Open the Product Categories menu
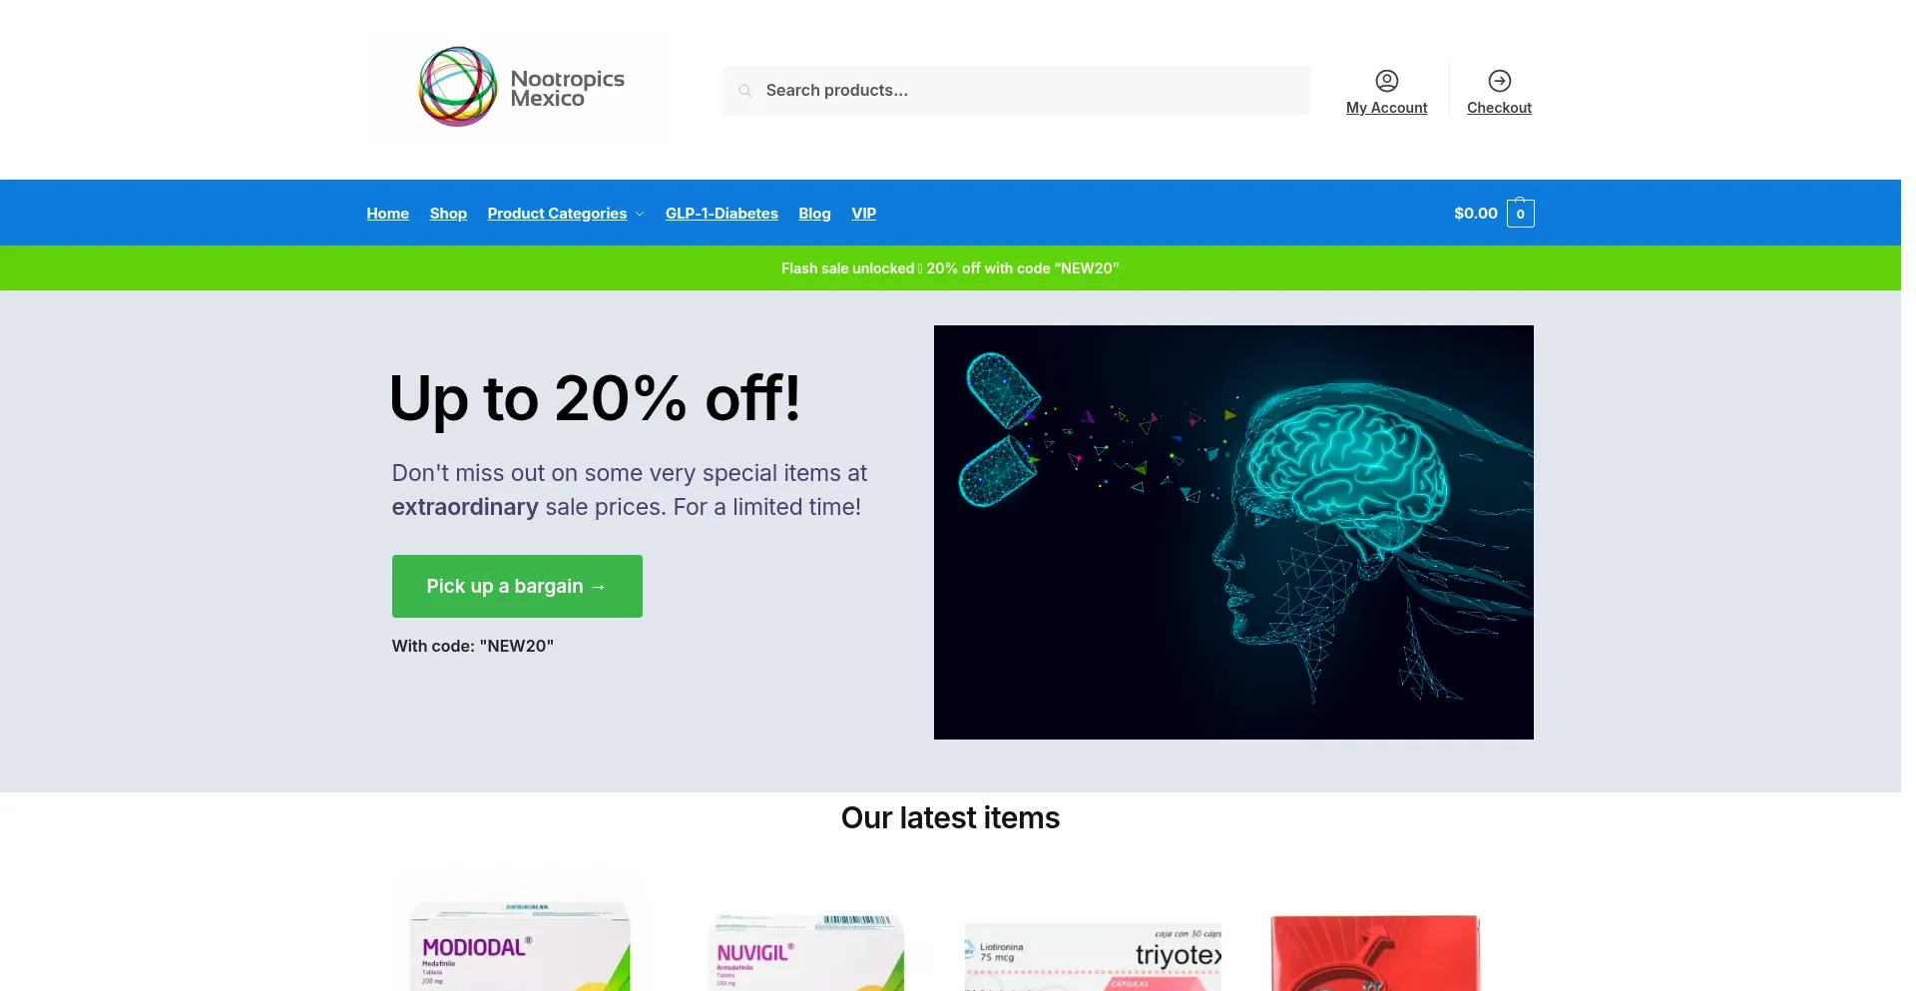Screen dimensions: 1916x991 pos(557,214)
